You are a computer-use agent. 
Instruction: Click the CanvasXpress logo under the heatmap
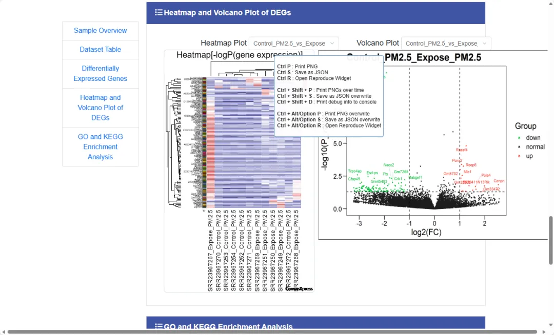(x=299, y=289)
